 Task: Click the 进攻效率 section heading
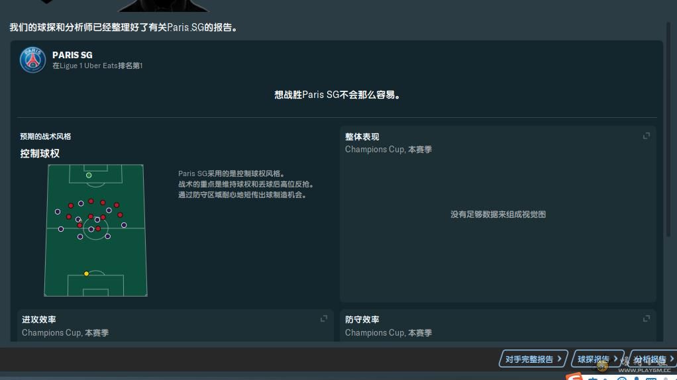(x=39, y=320)
